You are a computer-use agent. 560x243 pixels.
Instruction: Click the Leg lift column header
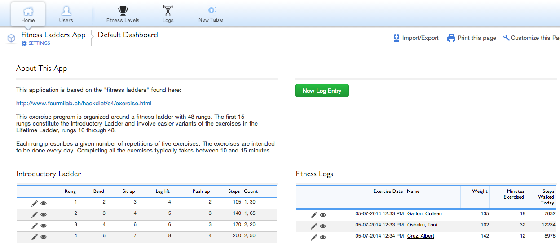pos(163,191)
